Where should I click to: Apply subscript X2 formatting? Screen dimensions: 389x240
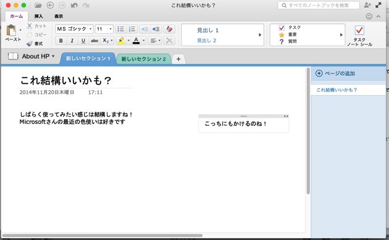click(x=106, y=41)
